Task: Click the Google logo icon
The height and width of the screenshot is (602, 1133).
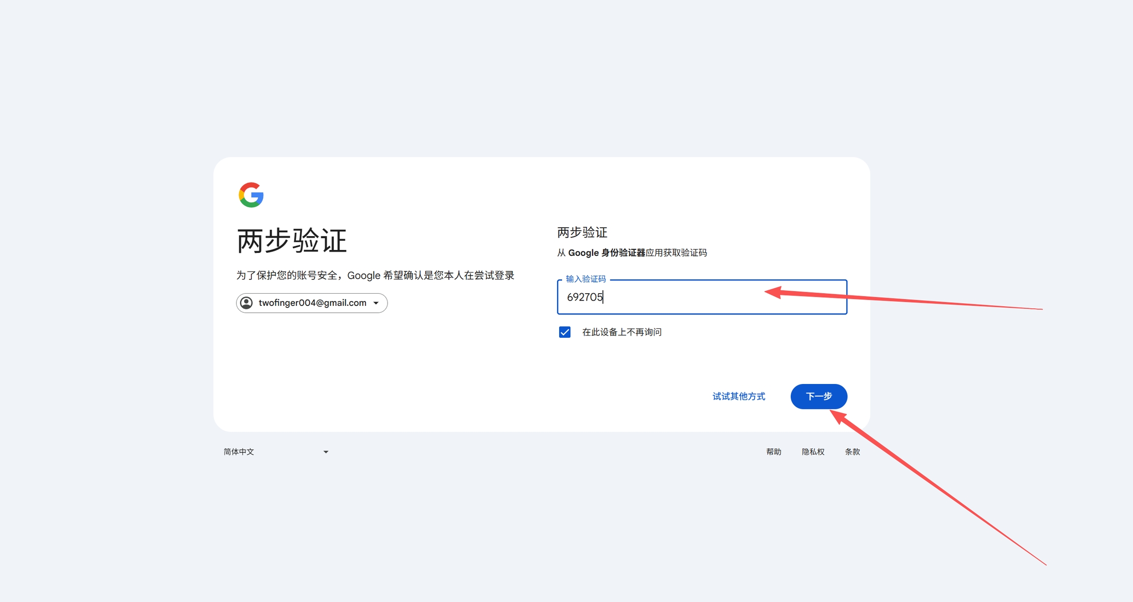Action: pyautogui.click(x=251, y=195)
